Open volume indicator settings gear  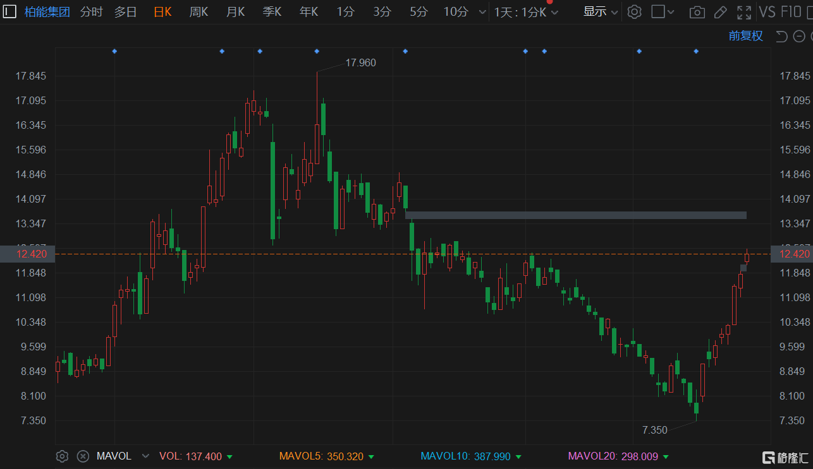click(62, 456)
